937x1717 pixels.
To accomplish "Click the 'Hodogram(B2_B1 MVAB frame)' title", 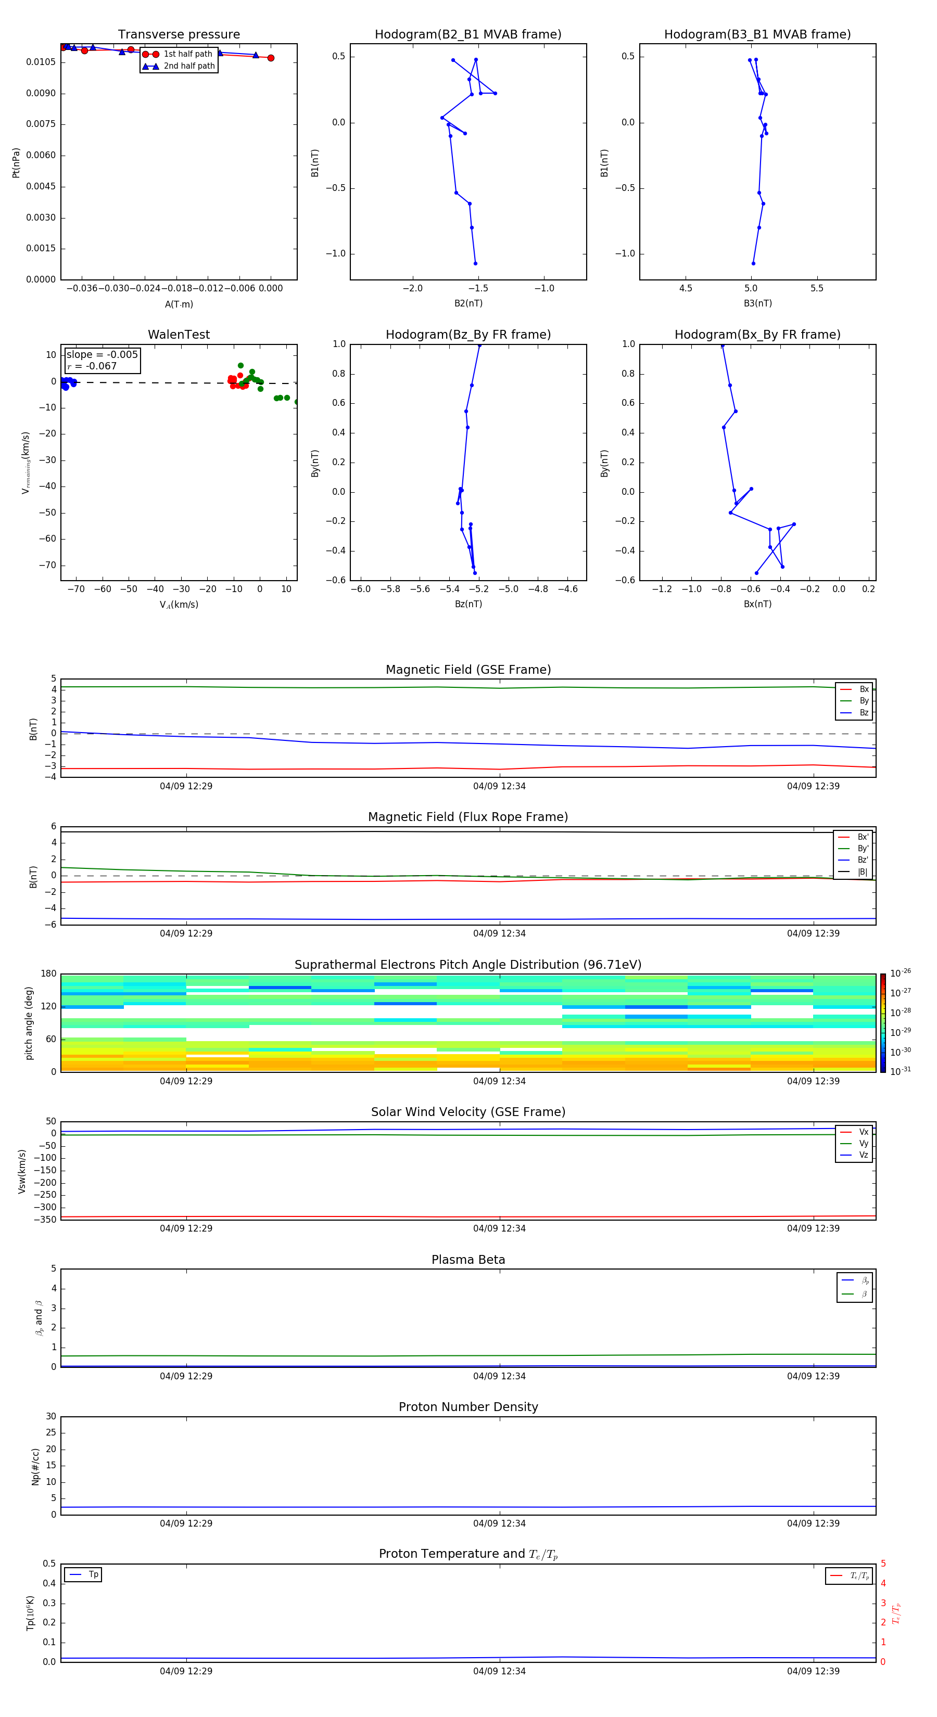I will click(468, 35).
